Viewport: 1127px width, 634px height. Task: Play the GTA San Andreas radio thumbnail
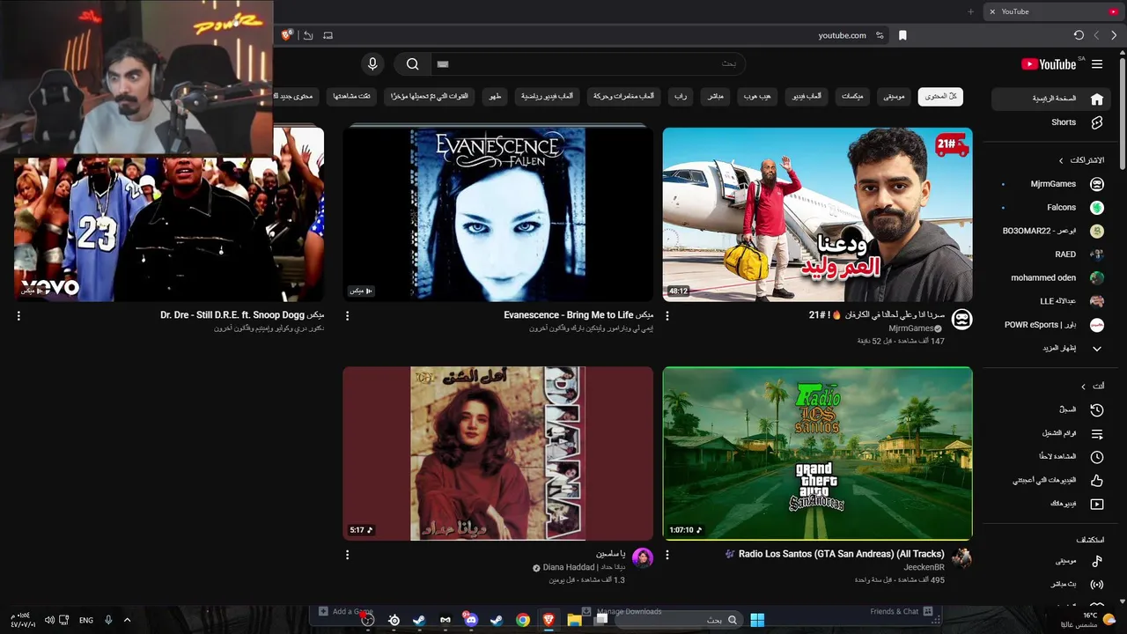tap(818, 453)
